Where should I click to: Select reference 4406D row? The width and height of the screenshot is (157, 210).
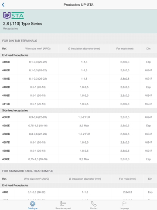78,87
